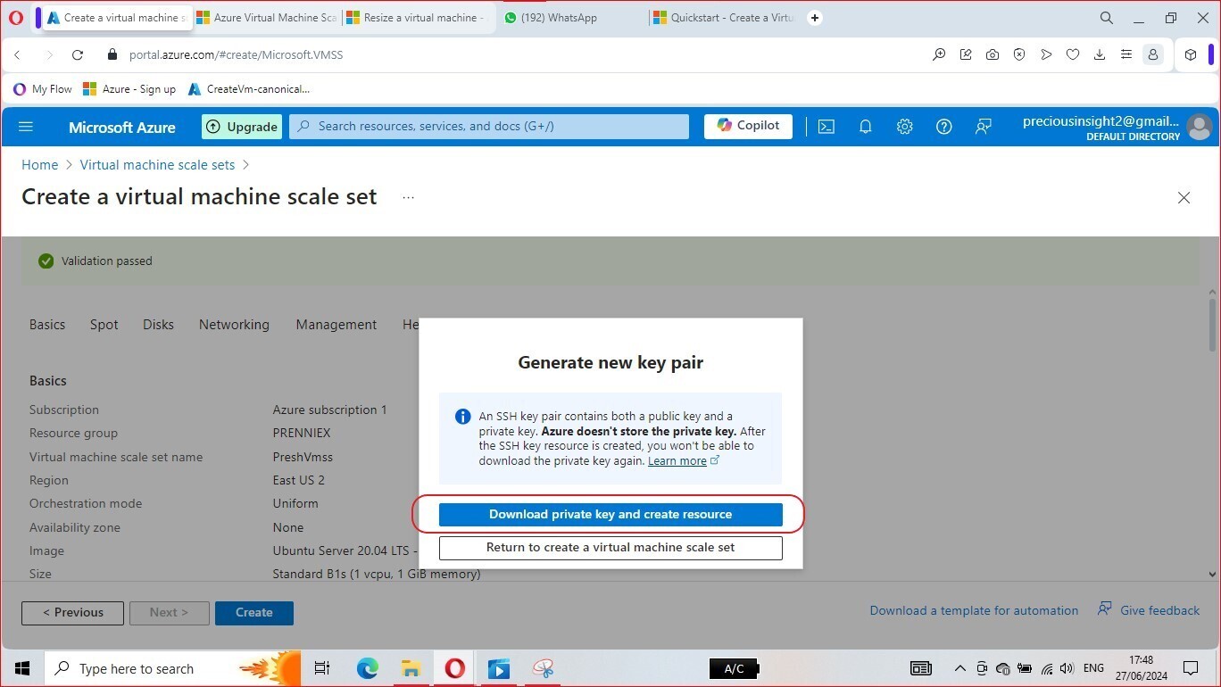
Task: Open the Opera extensions cube icon
Action: (1191, 54)
